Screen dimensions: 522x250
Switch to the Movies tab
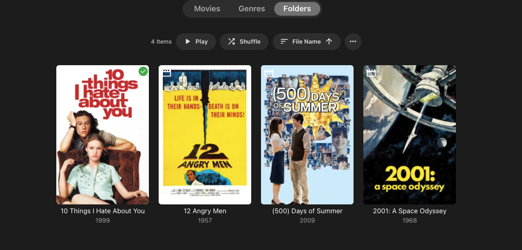[207, 9]
